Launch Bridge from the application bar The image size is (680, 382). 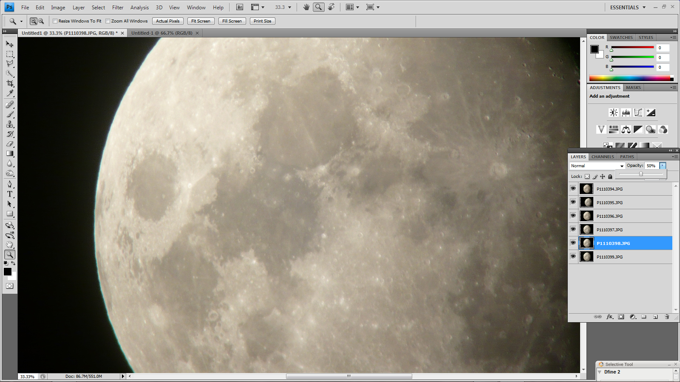pyautogui.click(x=240, y=7)
